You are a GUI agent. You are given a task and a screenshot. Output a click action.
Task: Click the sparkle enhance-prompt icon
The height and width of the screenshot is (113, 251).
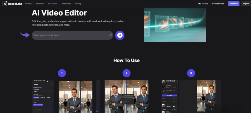(110, 35)
